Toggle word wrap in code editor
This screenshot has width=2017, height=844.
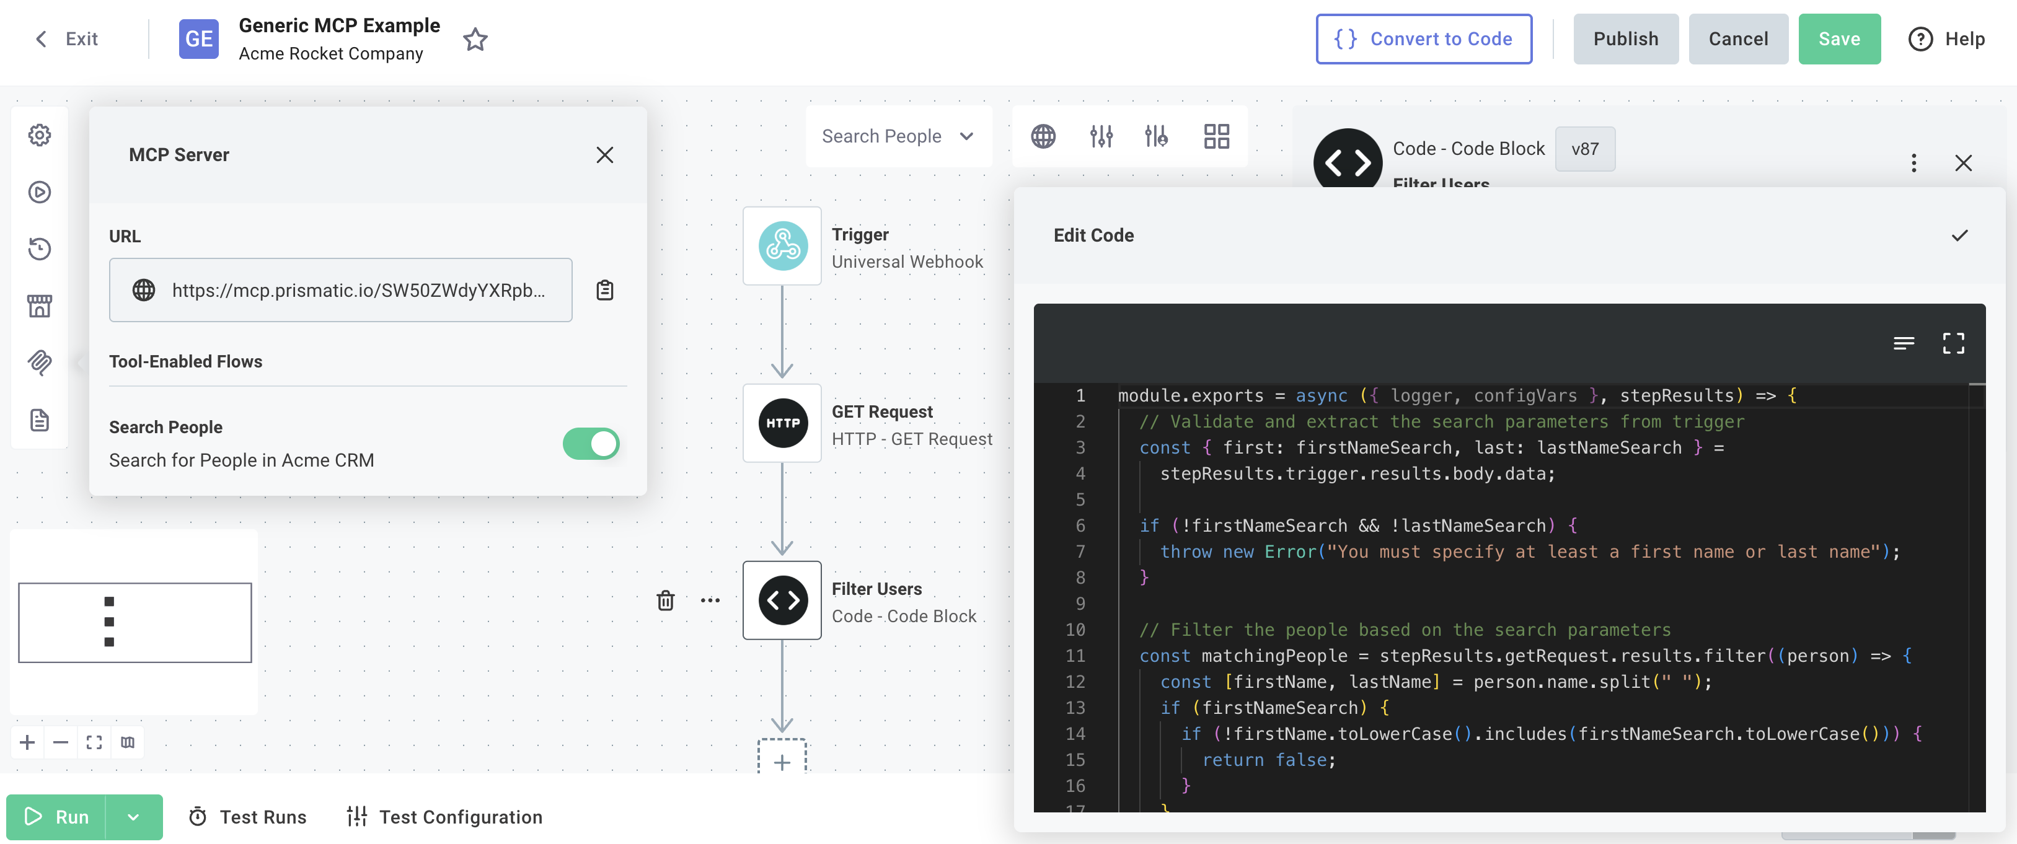[x=1904, y=343]
